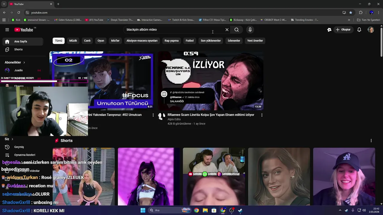Viewport: 383px width, 215px height.
Task: Open the Alpis Edits channel link
Action: 174,119
